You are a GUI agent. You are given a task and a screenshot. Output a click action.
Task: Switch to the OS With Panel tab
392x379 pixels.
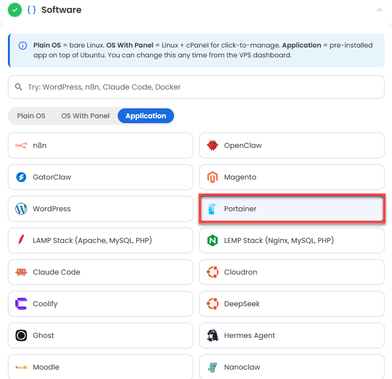pos(86,116)
